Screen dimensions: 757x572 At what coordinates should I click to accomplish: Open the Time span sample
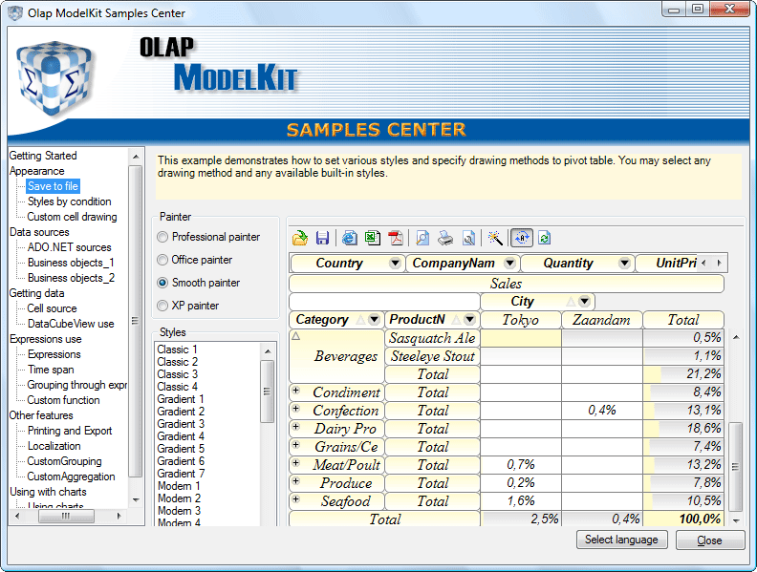(51, 370)
